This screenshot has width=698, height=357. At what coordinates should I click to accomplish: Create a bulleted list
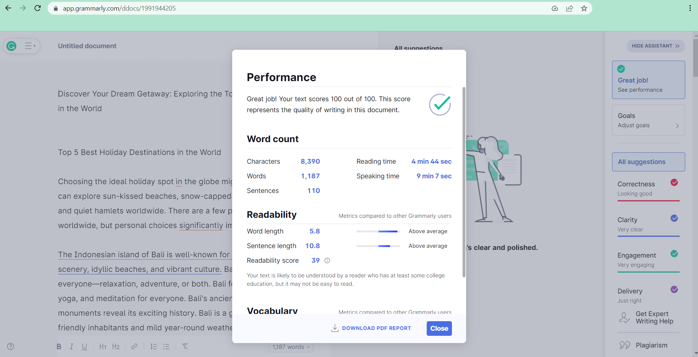[x=166, y=347]
